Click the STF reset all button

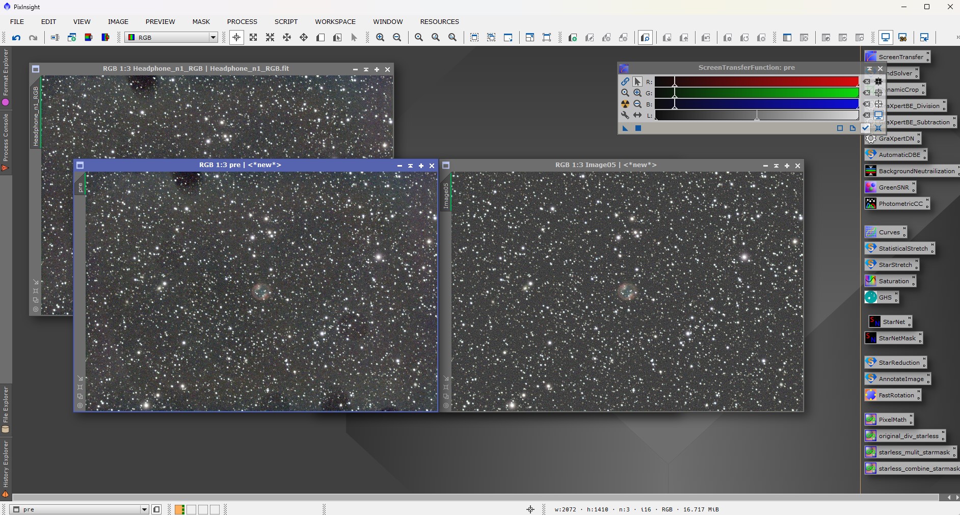878,128
